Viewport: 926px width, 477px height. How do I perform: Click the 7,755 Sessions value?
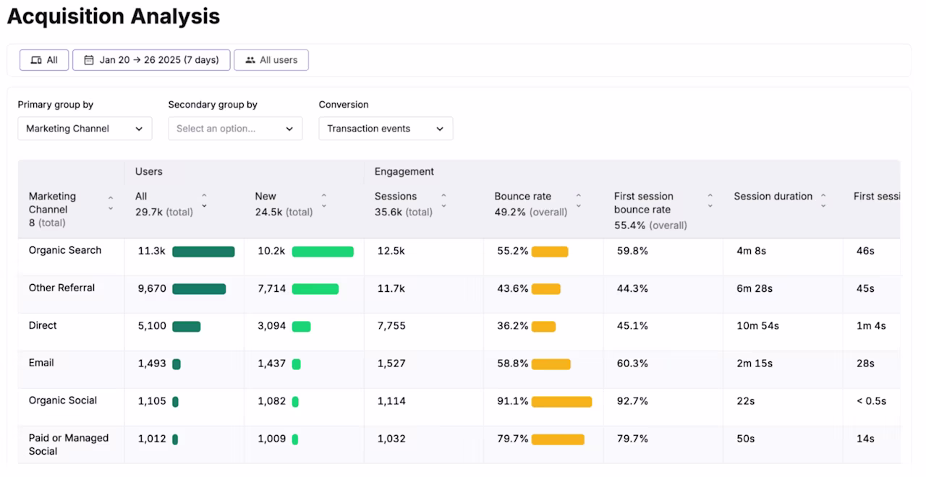click(391, 326)
